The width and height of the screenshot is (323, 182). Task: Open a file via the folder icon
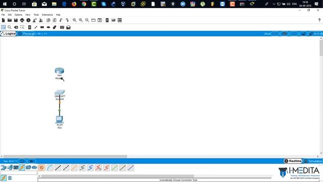[x=10, y=20]
